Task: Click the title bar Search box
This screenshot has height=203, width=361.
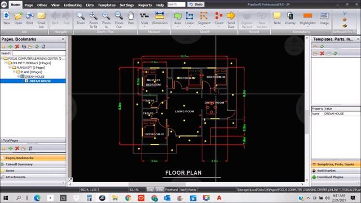Action: click(x=176, y=5)
